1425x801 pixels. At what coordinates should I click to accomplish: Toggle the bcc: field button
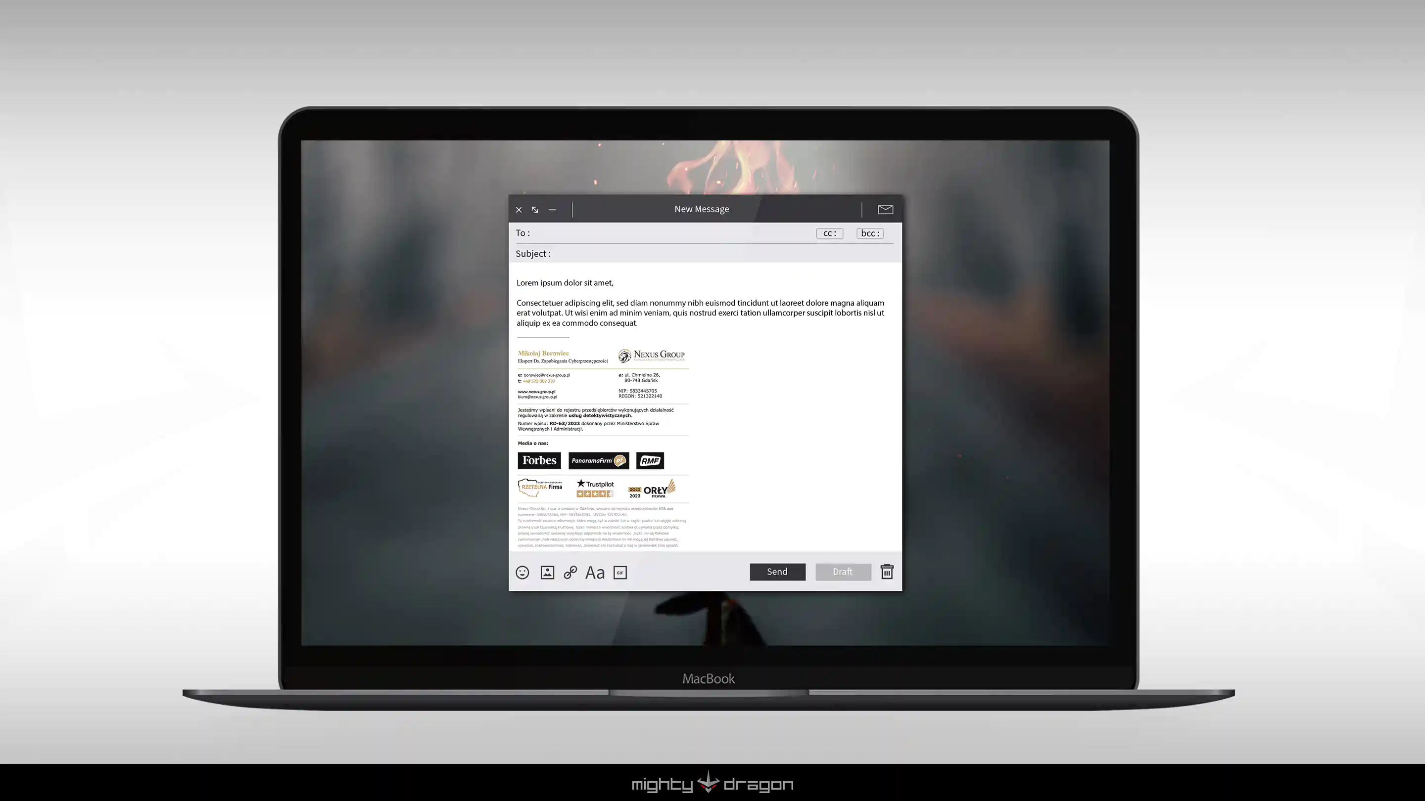point(870,233)
